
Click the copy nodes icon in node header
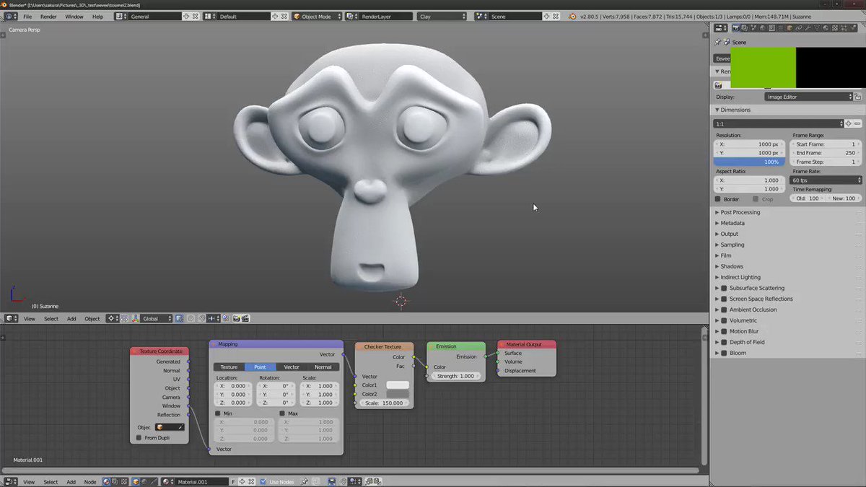369,481
